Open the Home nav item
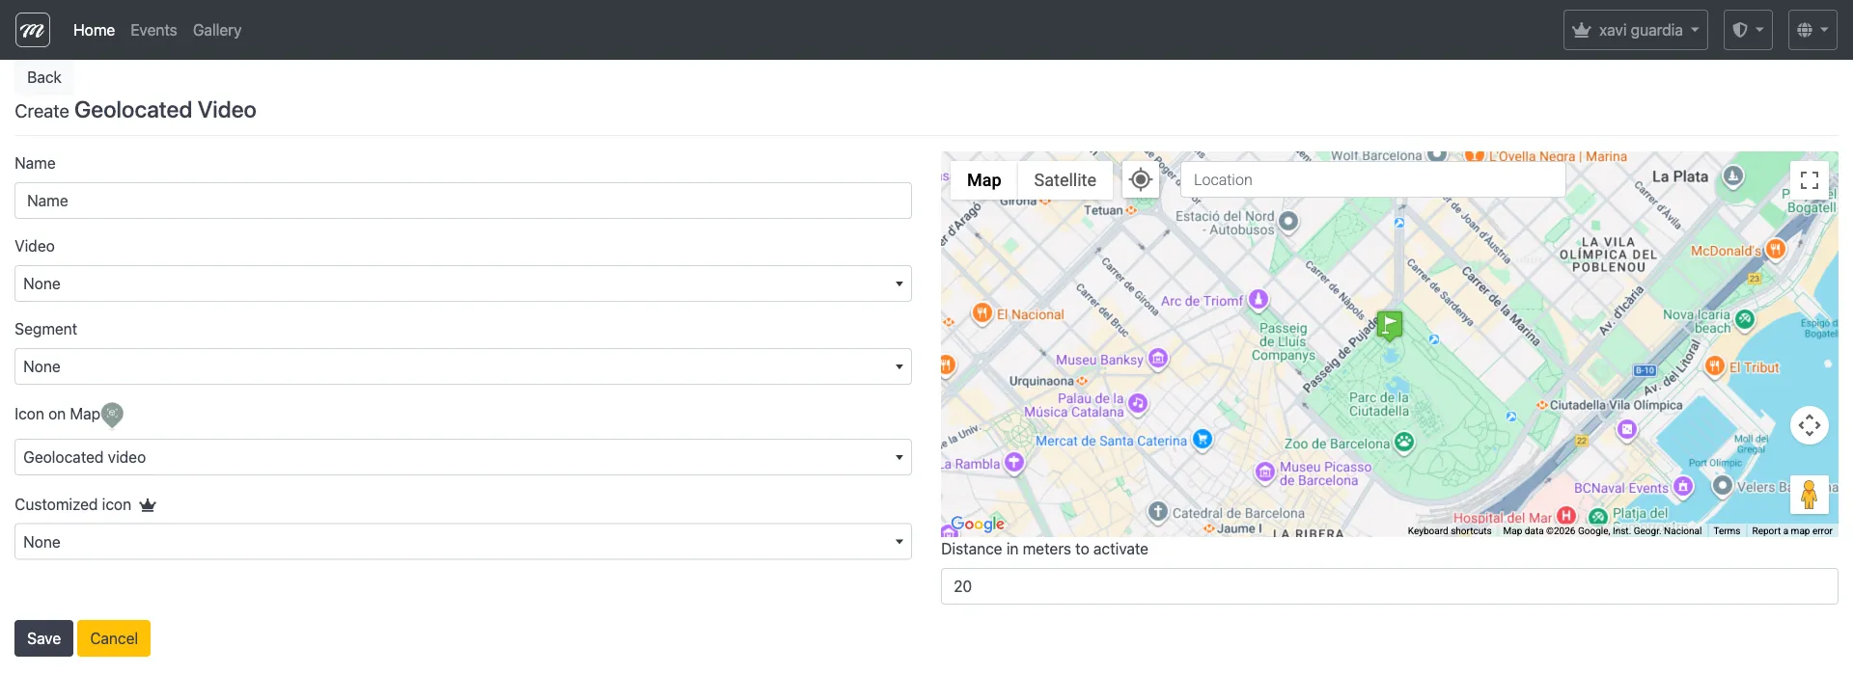The image size is (1853, 674). coord(94,30)
